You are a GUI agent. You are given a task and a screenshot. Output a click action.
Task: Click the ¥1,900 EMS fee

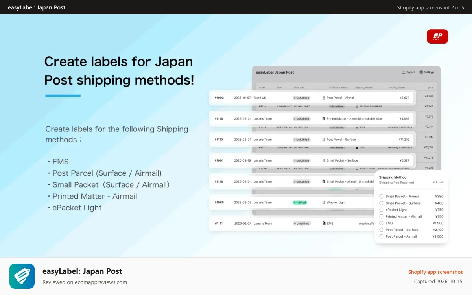pos(438,223)
